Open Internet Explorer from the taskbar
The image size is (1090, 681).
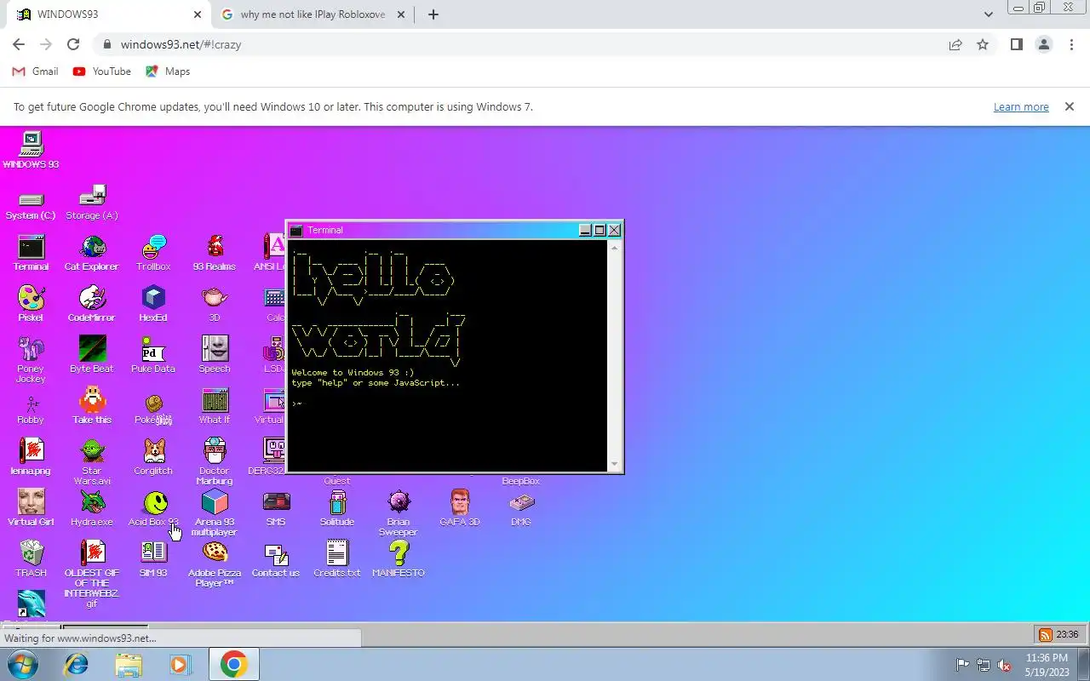click(x=77, y=664)
